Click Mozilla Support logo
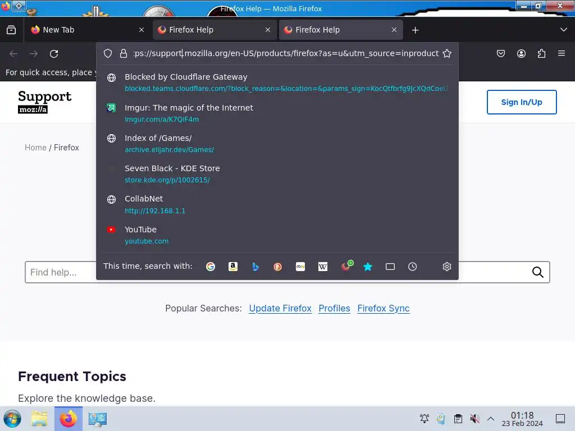Viewport: 575px width, 431px height. (x=44, y=102)
